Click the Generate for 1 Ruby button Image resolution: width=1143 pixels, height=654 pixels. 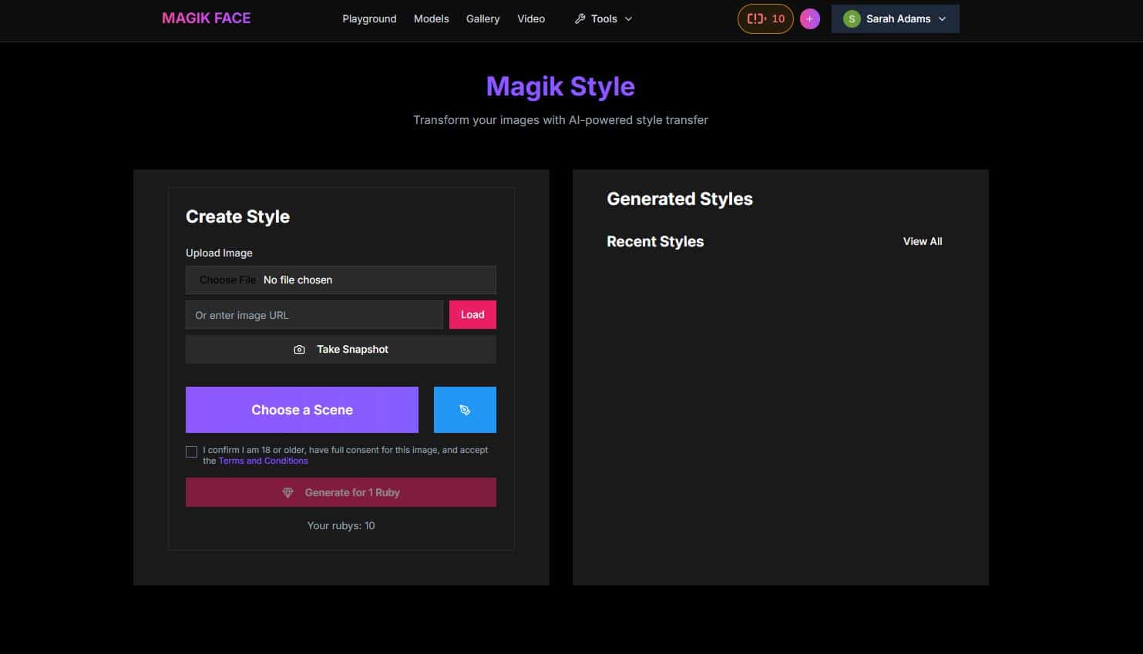341,492
